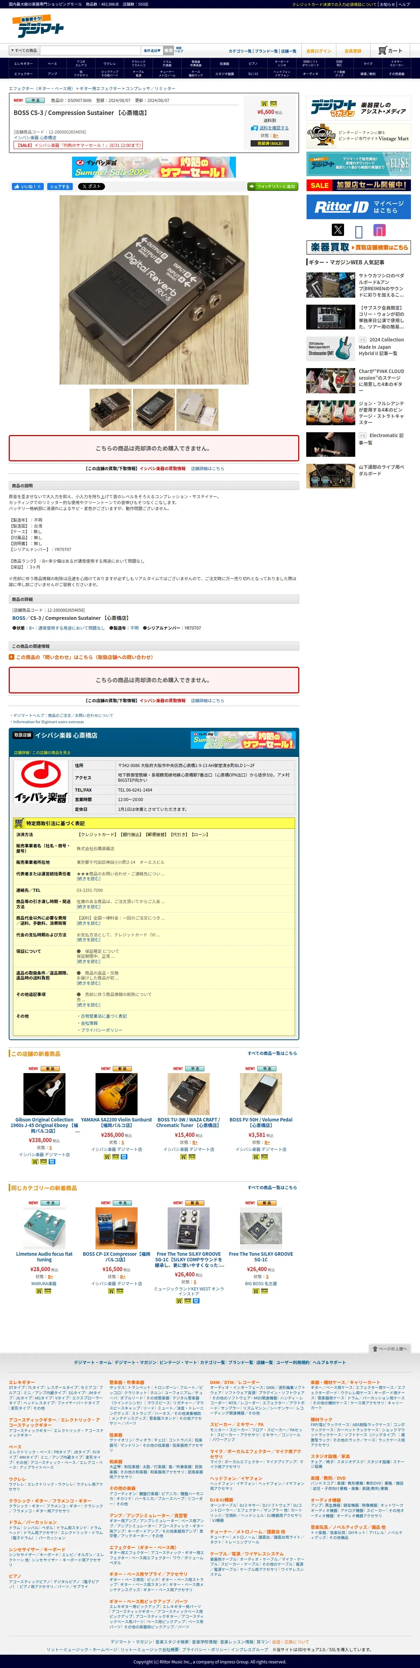Expand the additional fees read-more link
The image size is (420, 1668).
click(x=89, y=923)
